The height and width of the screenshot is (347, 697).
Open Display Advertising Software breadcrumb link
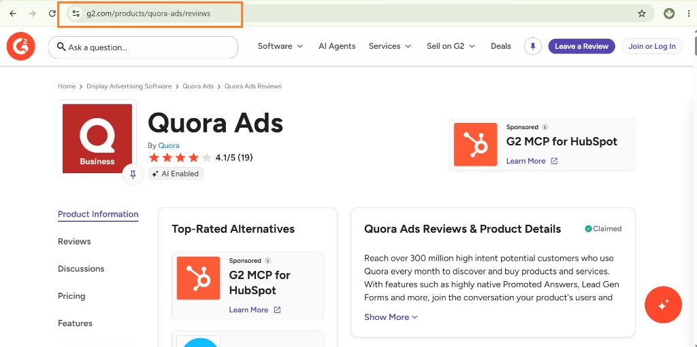129,86
